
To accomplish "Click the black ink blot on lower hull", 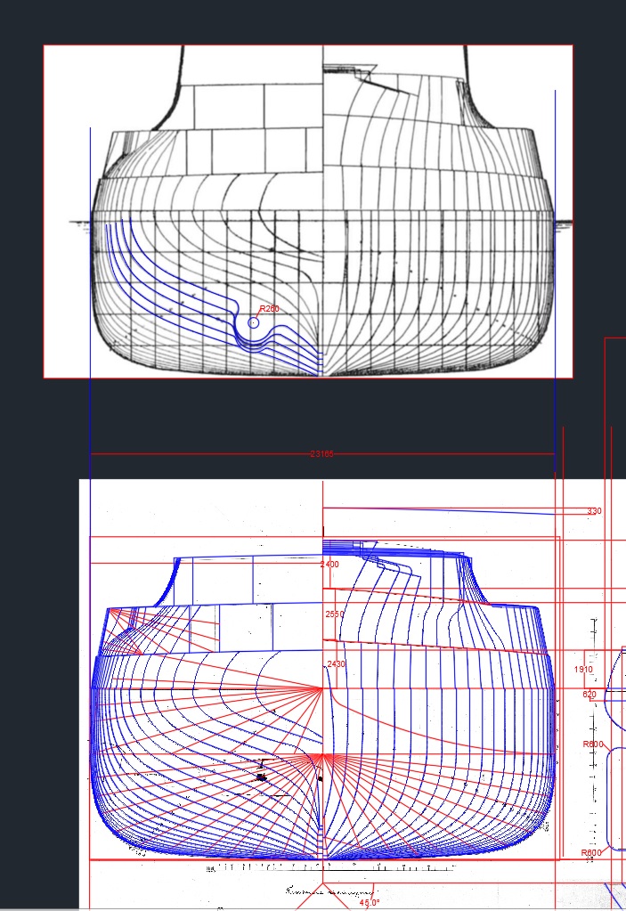I will (x=261, y=777).
